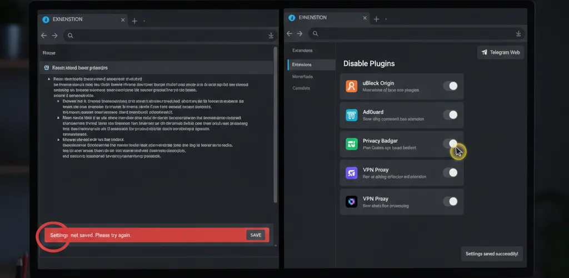Close the EXNENSTION tab in the left window
569x278 pixels.
[x=123, y=21]
